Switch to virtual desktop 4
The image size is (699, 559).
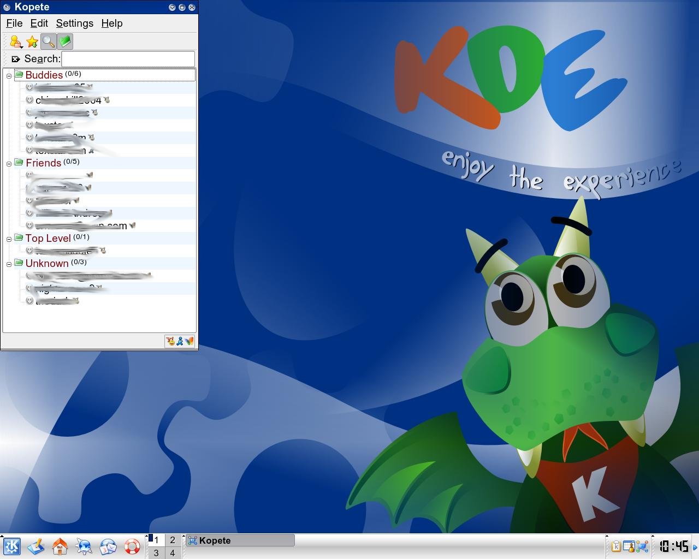pyautogui.click(x=173, y=553)
